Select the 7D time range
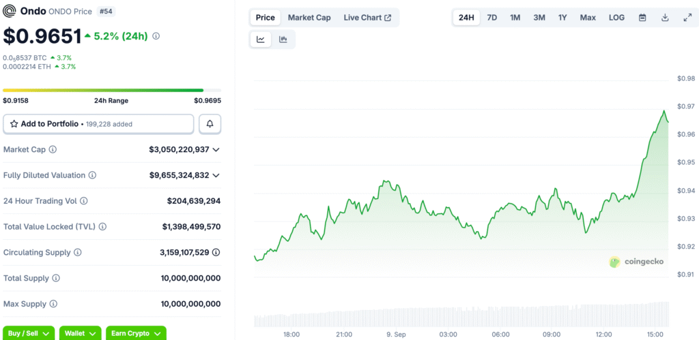Screen dimensions: 699x340 [491, 18]
